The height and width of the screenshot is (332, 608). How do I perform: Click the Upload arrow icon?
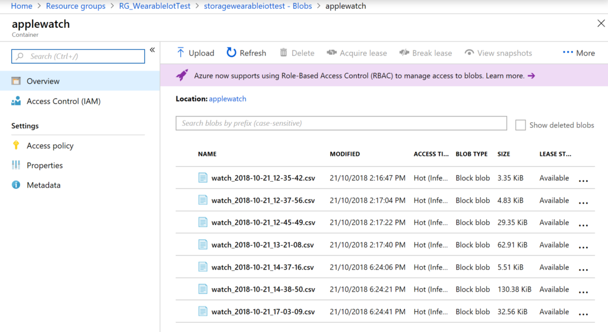coord(180,53)
